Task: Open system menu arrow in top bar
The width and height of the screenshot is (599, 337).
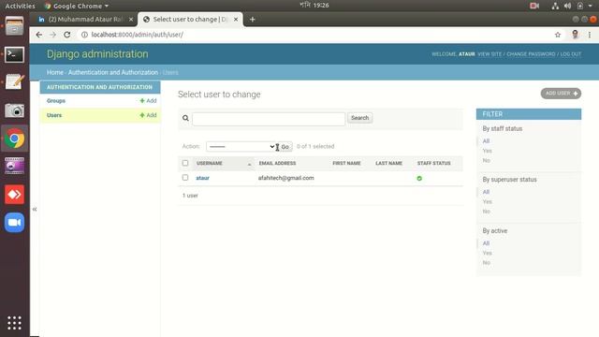Action: coord(590,6)
